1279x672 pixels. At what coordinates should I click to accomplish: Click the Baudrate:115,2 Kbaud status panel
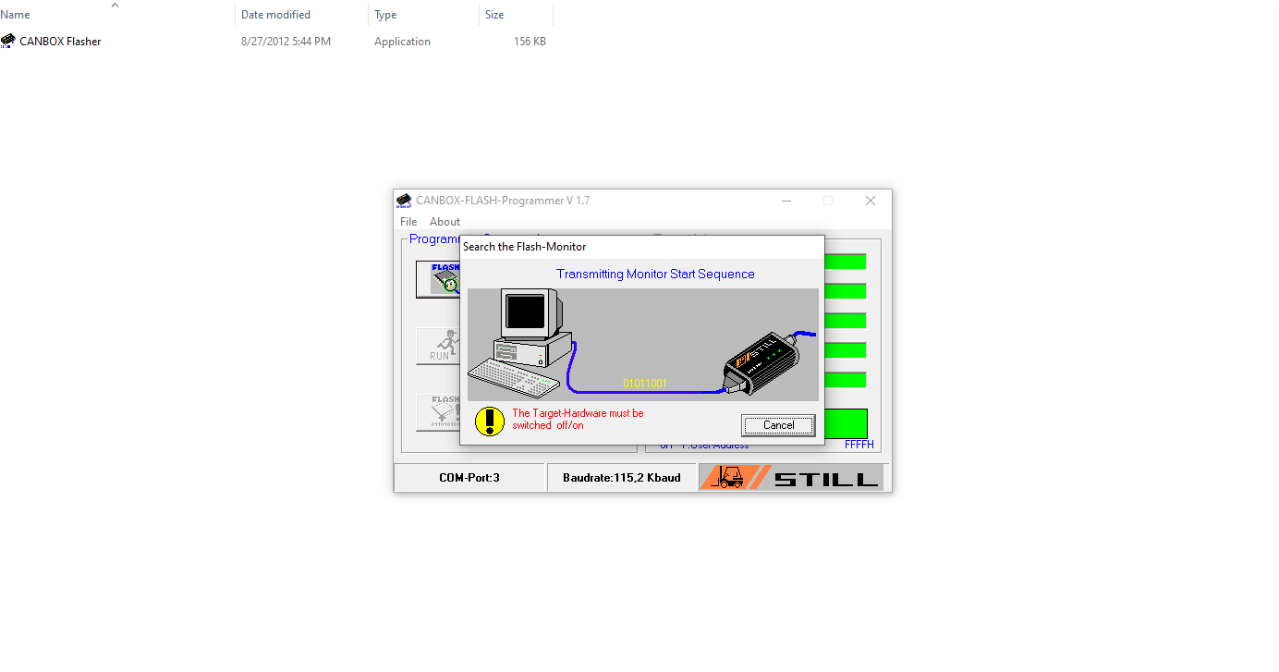[x=622, y=476]
